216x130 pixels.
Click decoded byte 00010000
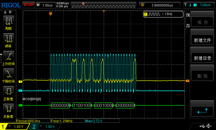coord(103,105)
